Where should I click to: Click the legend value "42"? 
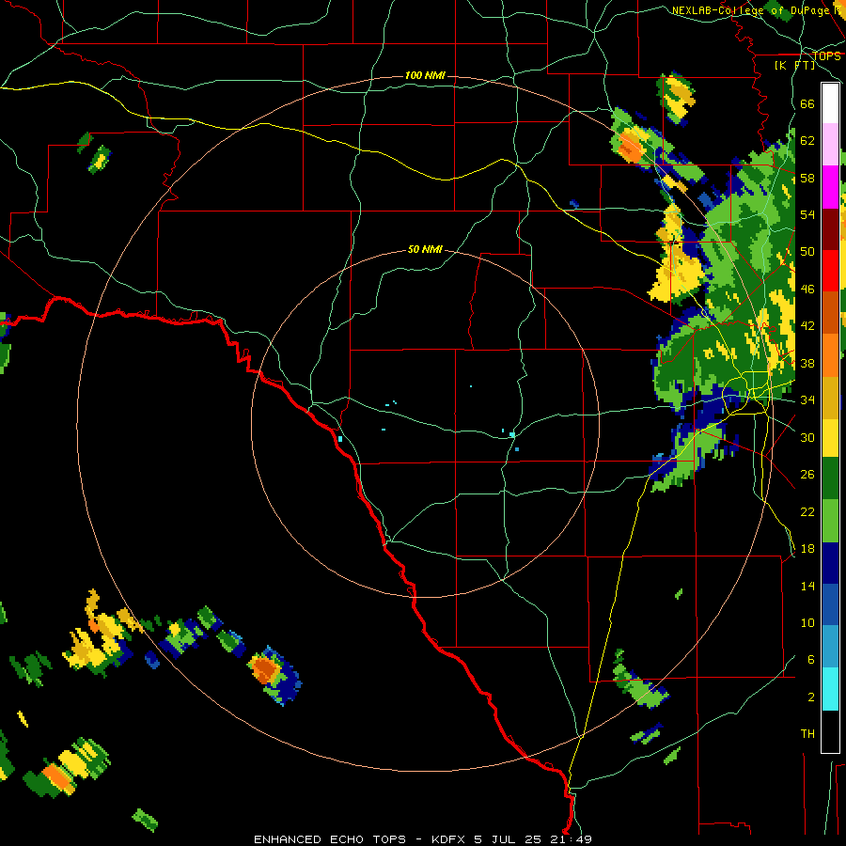[x=807, y=326]
